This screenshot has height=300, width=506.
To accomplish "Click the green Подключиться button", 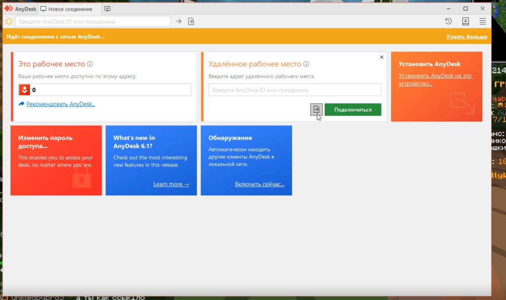I will 353,110.
